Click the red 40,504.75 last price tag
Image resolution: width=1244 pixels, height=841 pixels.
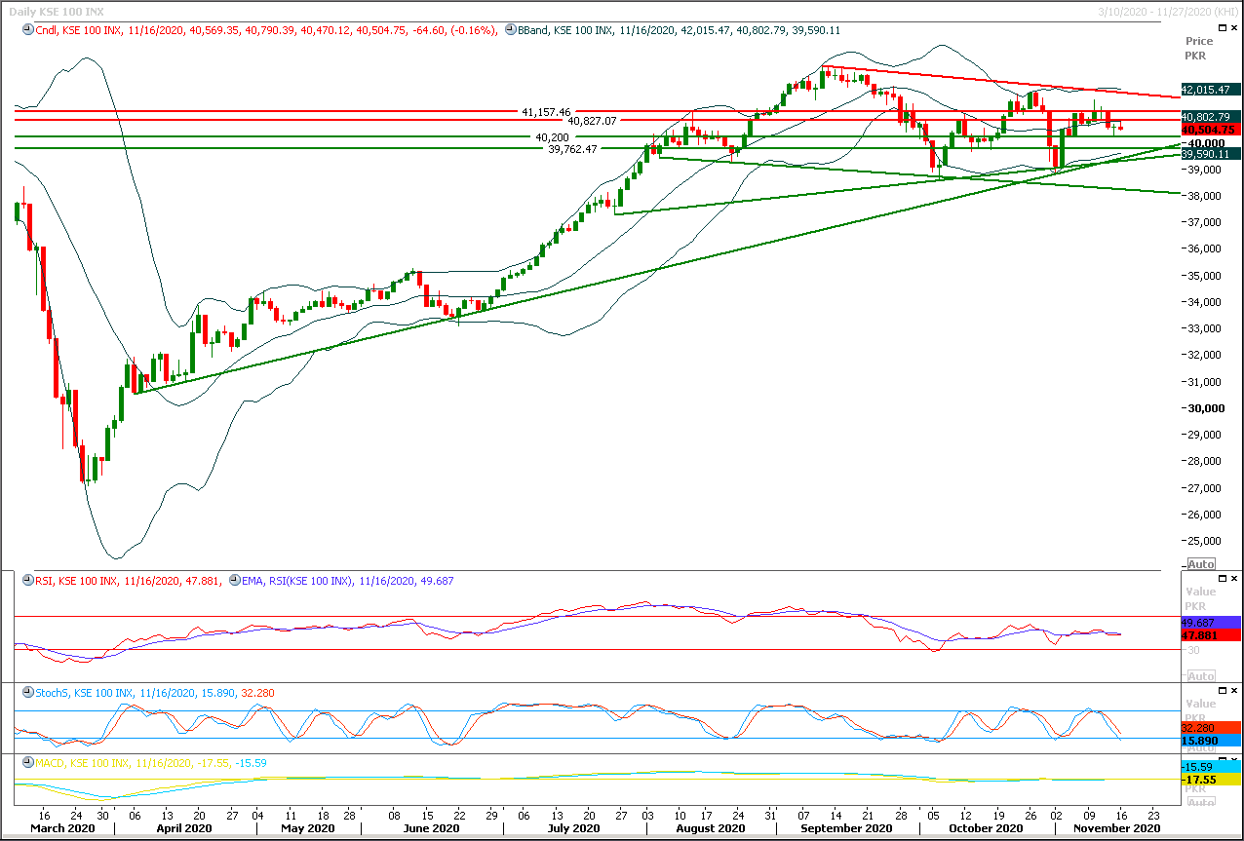pos(1209,130)
